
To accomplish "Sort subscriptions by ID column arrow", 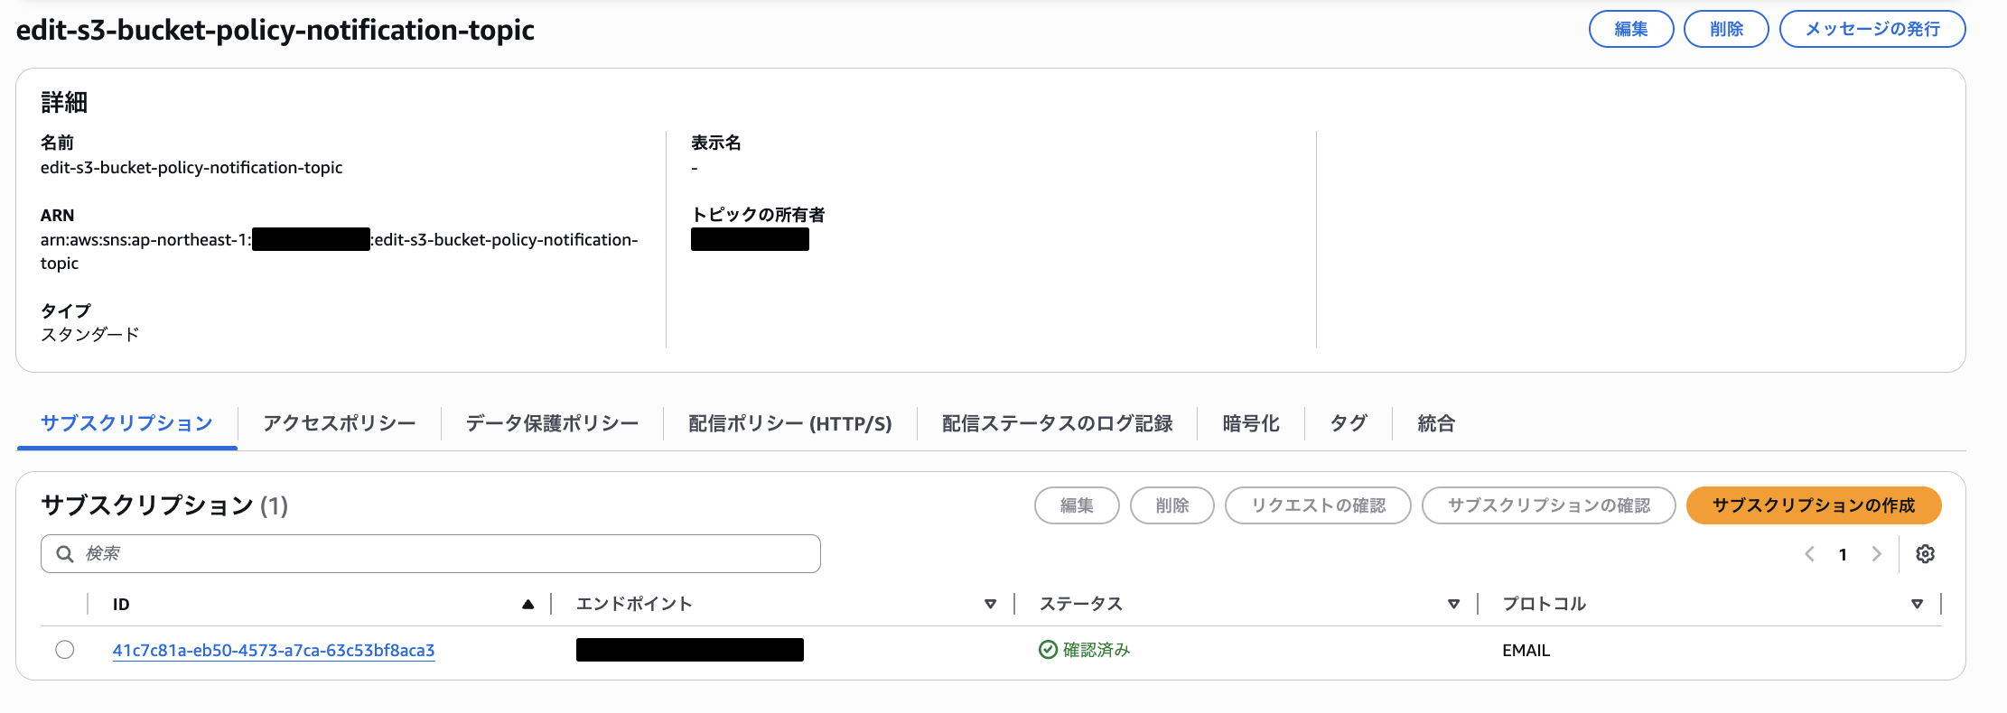I will pyautogui.click(x=527, y=605).
